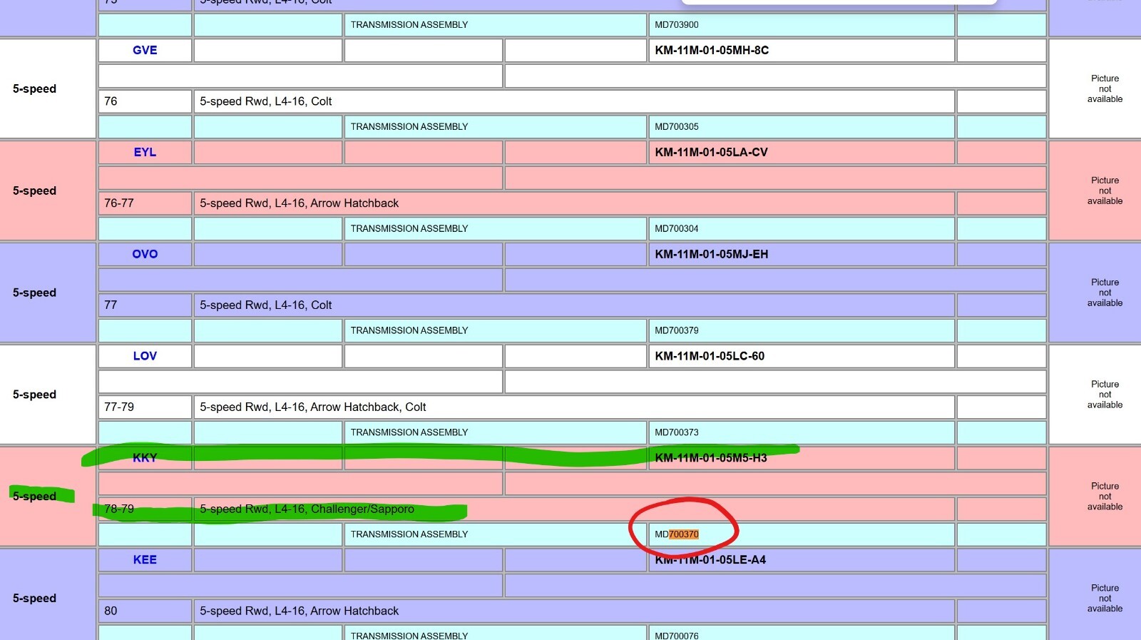
Task: Open the GVE transmission code link
Action: click(x=145, y=50)
